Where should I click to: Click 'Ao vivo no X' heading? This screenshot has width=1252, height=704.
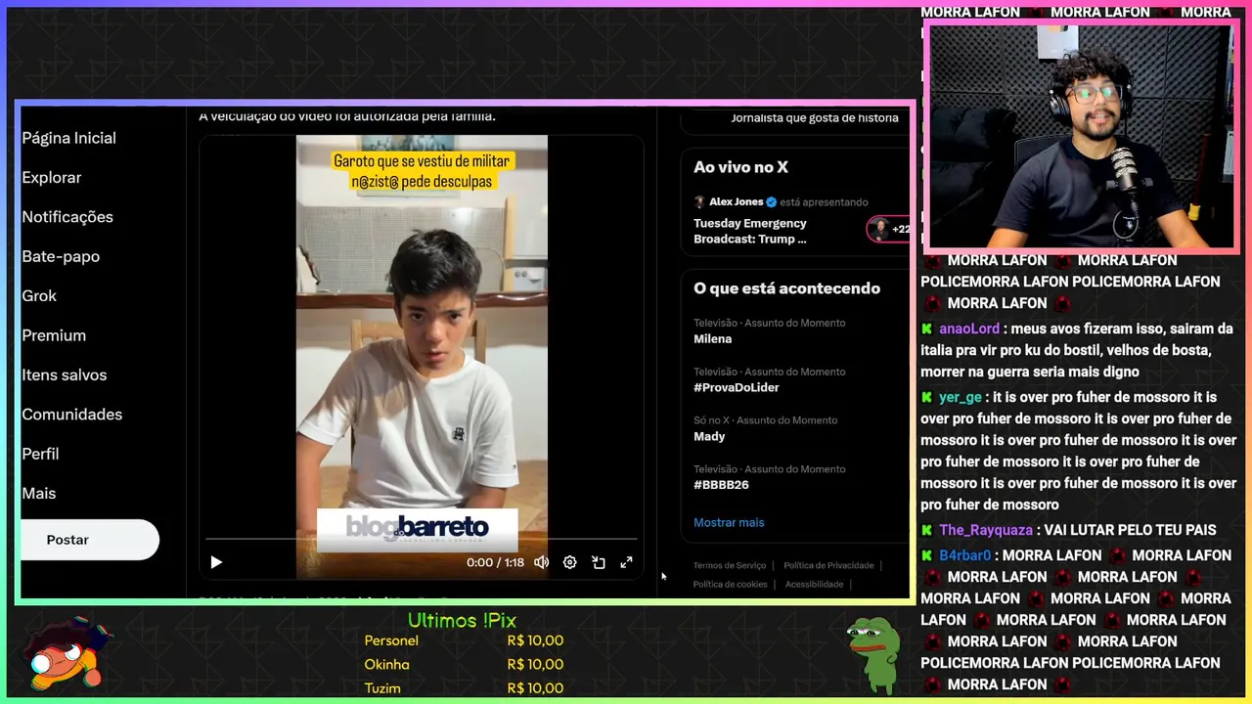coord(740,167)
